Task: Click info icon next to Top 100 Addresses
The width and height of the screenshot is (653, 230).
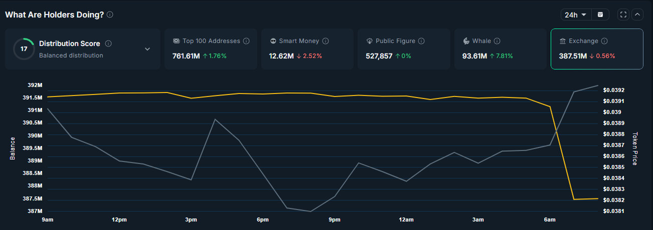Action: tap(246, 41)
